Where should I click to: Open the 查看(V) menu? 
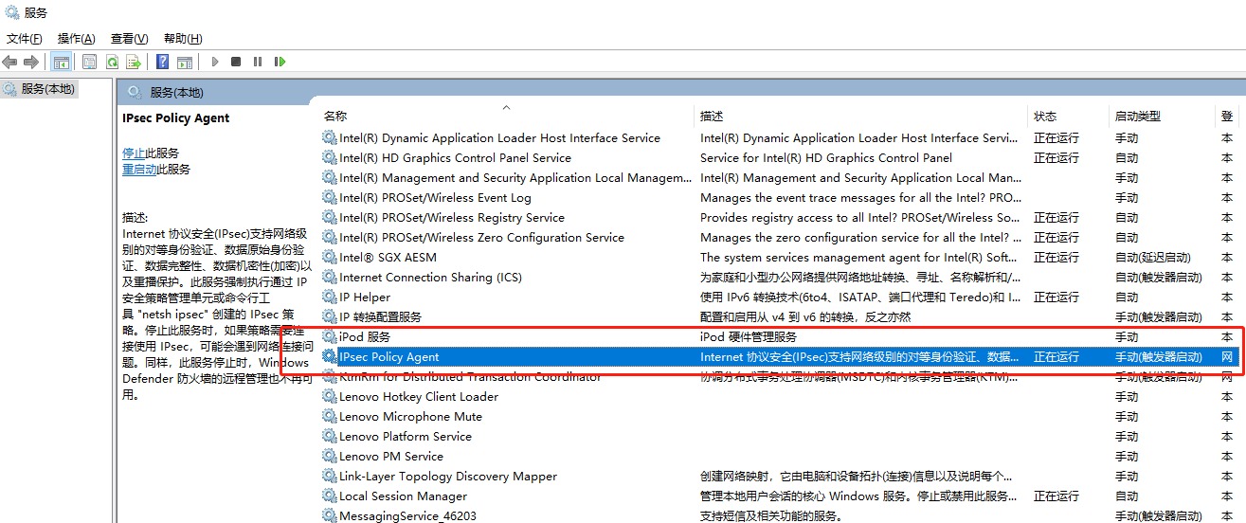pyautogui.click(x=129, y=39)
